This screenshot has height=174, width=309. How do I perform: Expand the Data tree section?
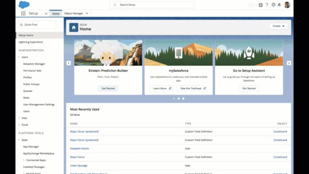coord(19,118)
